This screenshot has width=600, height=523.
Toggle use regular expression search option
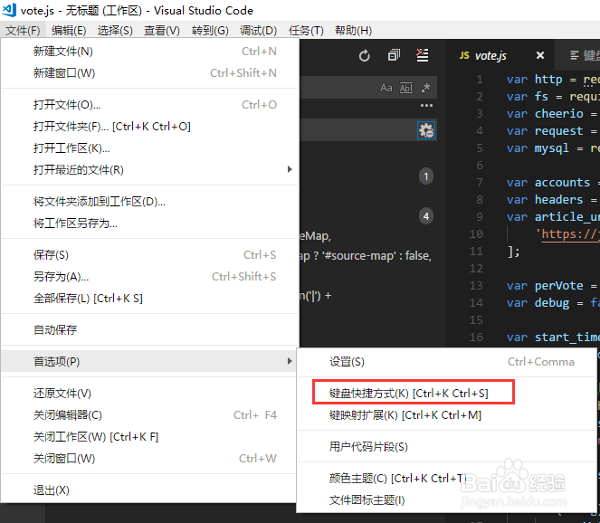point(425,88)
